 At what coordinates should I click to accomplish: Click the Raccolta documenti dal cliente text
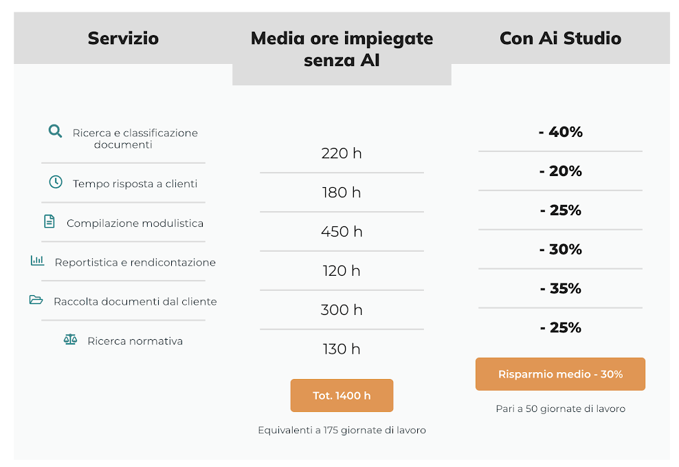(x=135, y=301)
